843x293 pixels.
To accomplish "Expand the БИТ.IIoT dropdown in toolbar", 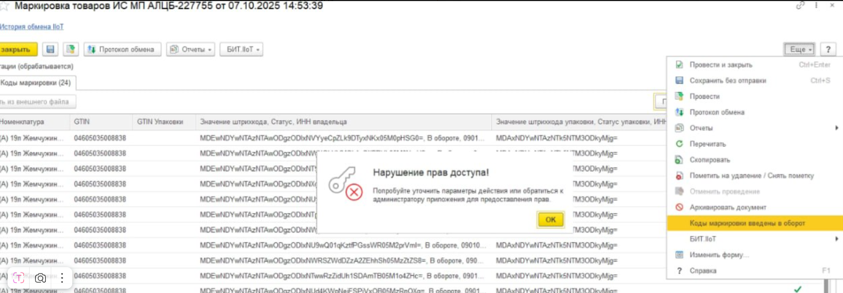I will coord(241,50).
